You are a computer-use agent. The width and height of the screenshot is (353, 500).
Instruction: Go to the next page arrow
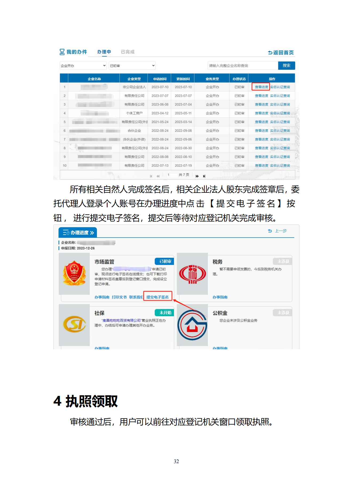(x=197, y=176)
